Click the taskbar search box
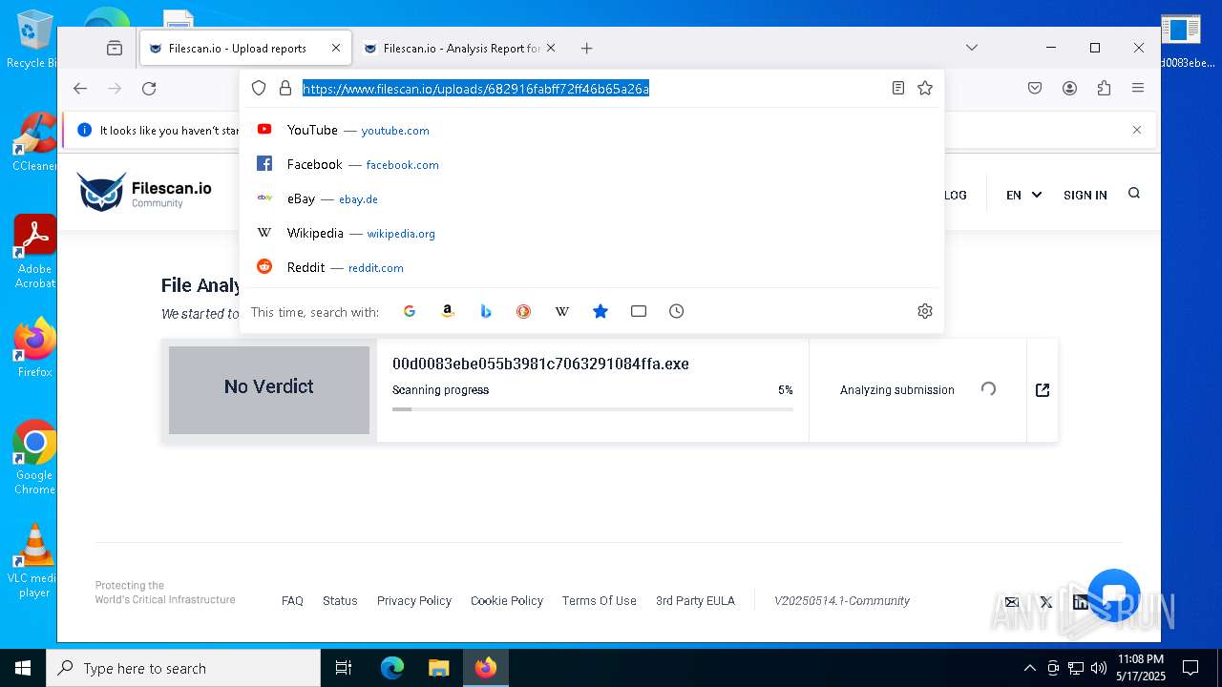The width and height of the screenshot is (1222, 687). pos(183,668)
